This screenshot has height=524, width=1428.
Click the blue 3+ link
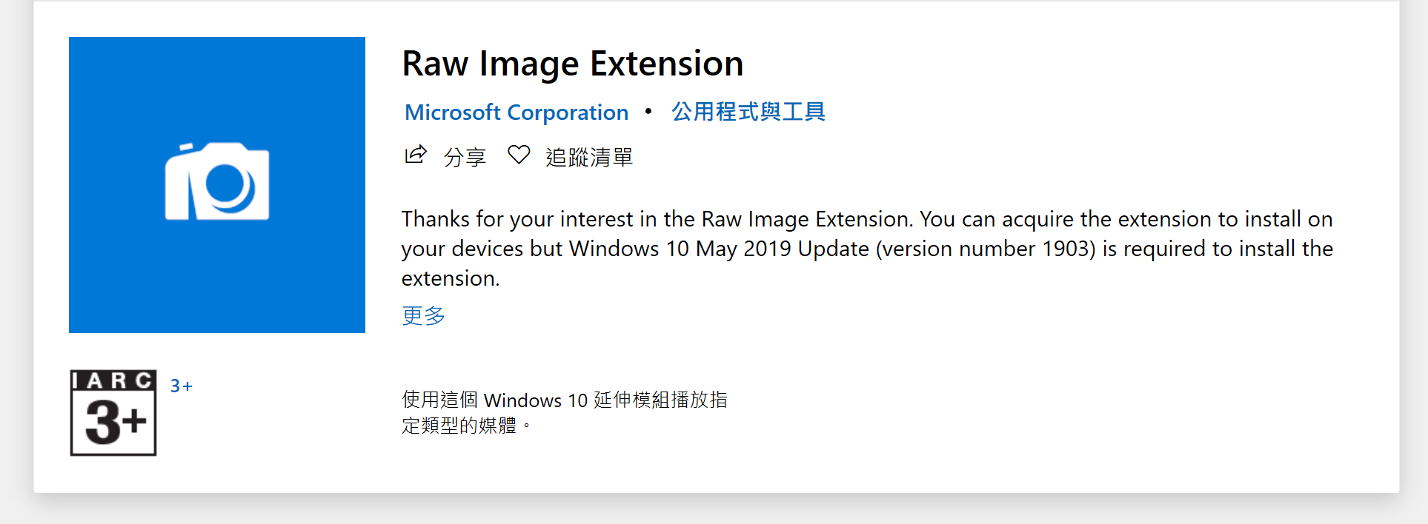[180, 386]
